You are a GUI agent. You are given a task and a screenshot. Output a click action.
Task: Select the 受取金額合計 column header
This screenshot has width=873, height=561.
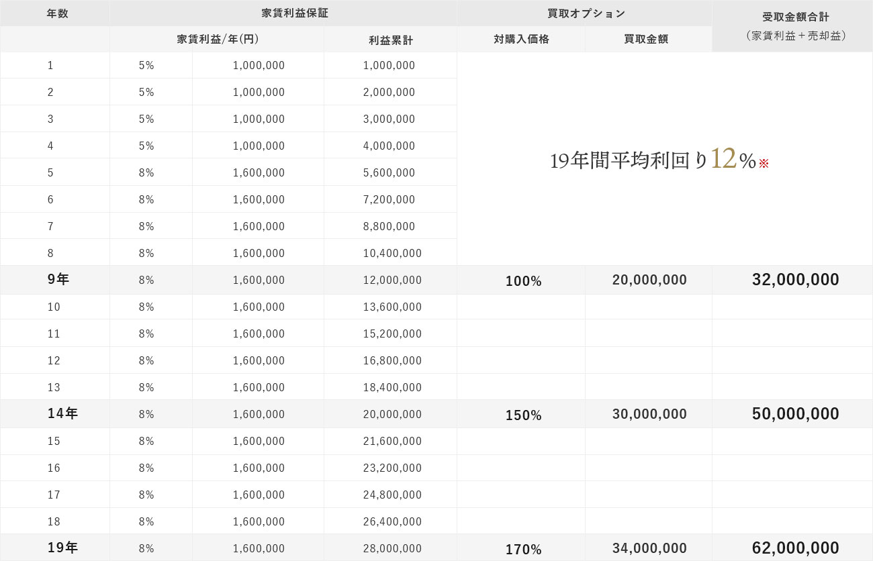click(x=795, y=17)
